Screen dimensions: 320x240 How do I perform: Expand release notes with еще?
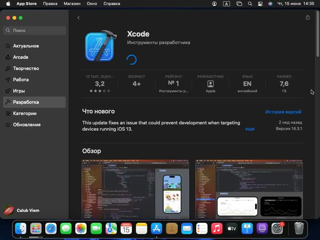(250, 129)
